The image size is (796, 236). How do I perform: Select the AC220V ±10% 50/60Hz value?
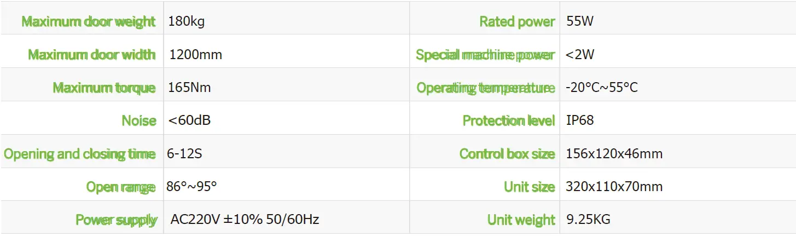click(x=245, y=220)
